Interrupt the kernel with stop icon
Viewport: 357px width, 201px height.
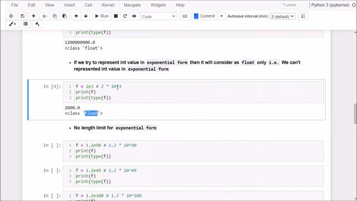pos(116,16)
